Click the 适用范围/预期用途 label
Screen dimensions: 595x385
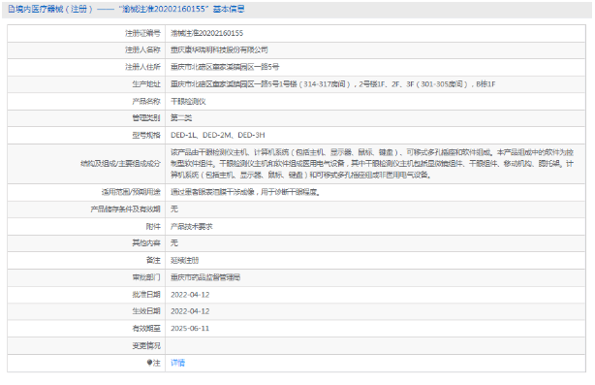[x=131, y=192]
